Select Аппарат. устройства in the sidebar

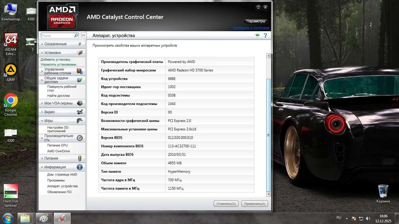click(x=62, y=187)
